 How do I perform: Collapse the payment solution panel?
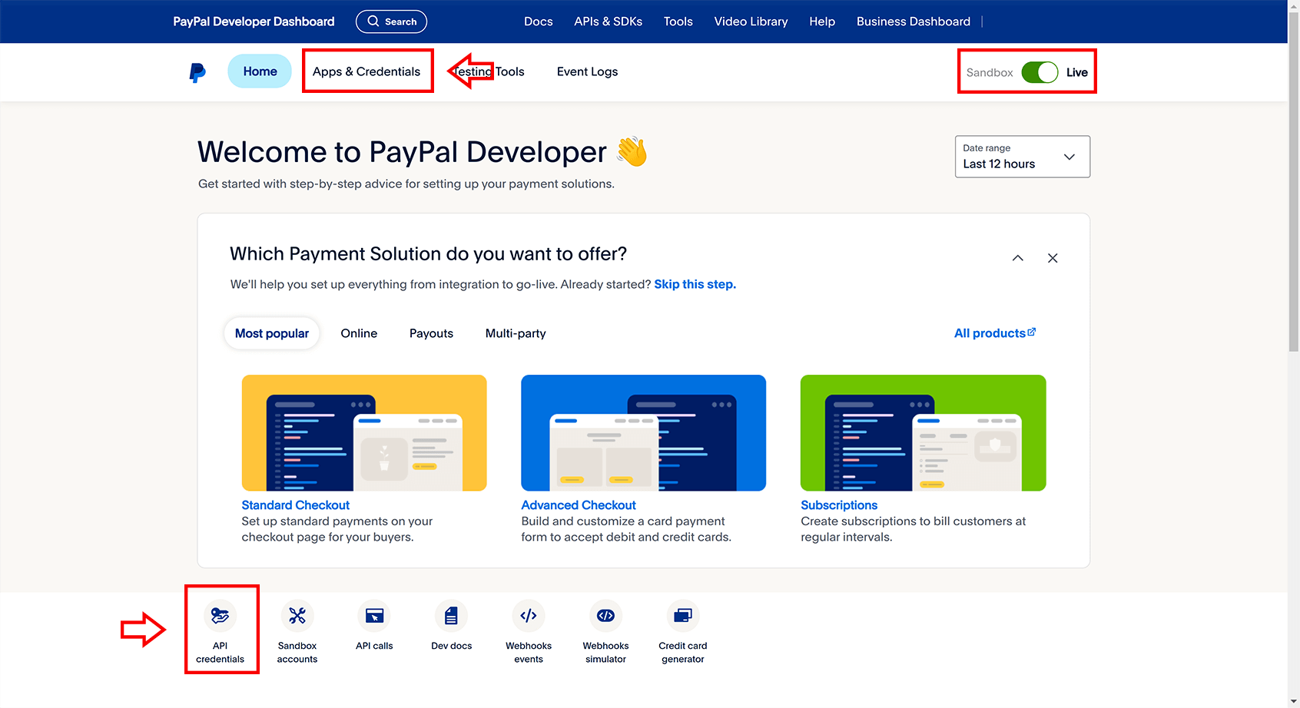[x=1017, y=258]
